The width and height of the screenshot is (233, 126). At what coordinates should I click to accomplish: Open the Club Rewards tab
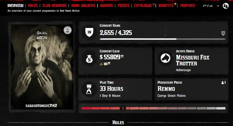(x=54, y=6)
